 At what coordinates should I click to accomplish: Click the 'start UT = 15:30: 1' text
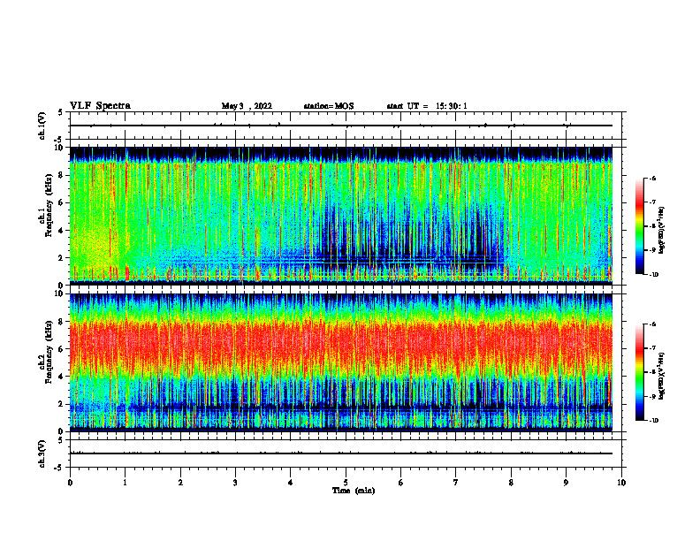(427, 106)
